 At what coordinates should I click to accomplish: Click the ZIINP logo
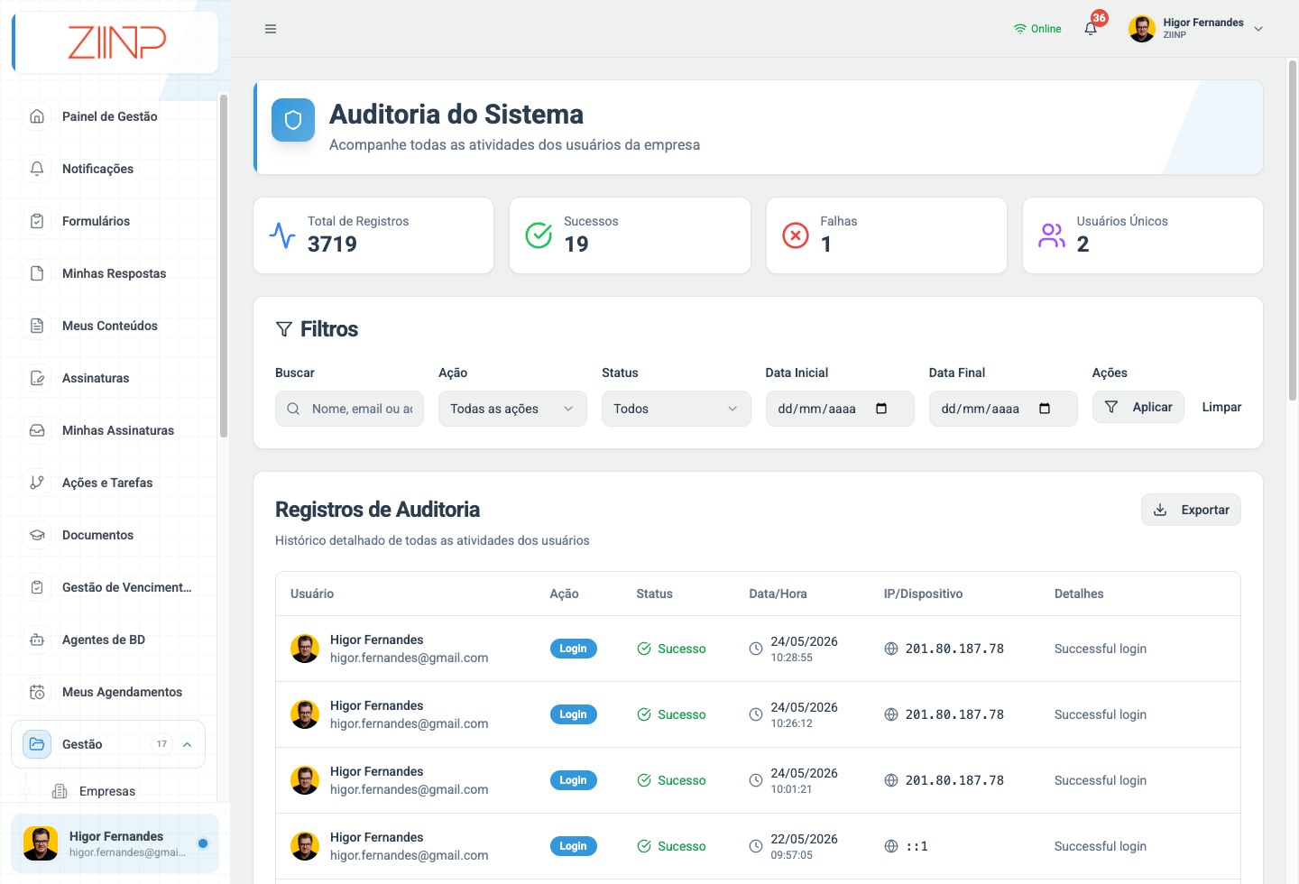point(117,42)
